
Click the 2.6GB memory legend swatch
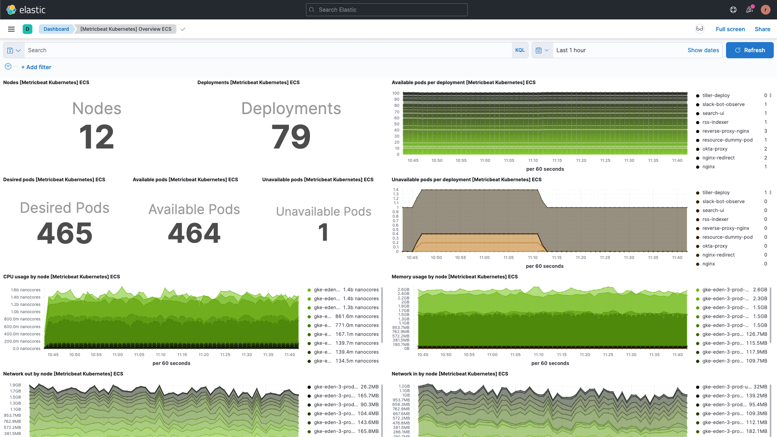pos(698,290)
